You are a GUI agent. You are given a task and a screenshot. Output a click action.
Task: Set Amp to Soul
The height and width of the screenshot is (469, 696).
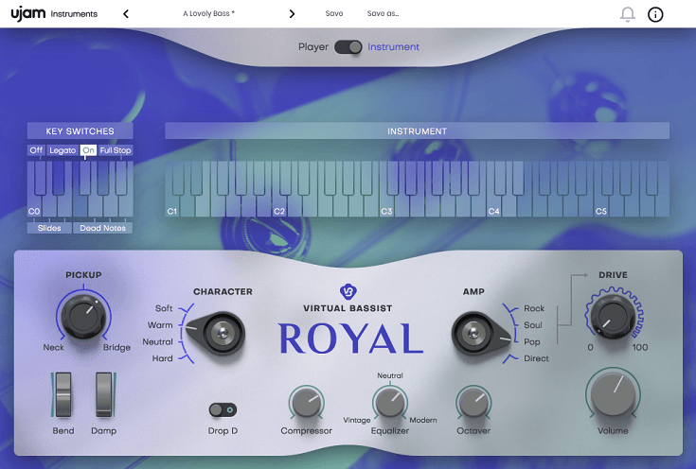533,325
